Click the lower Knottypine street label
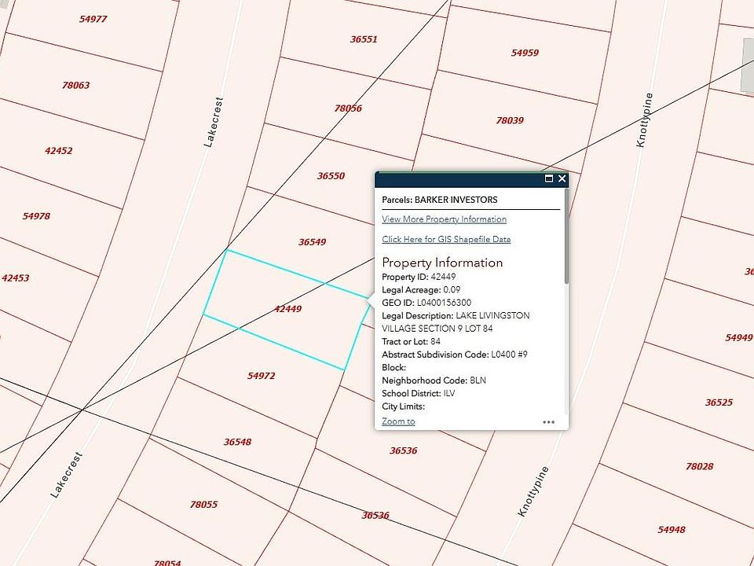Screen dimensions: 754x566 click(x=533, y=491)
